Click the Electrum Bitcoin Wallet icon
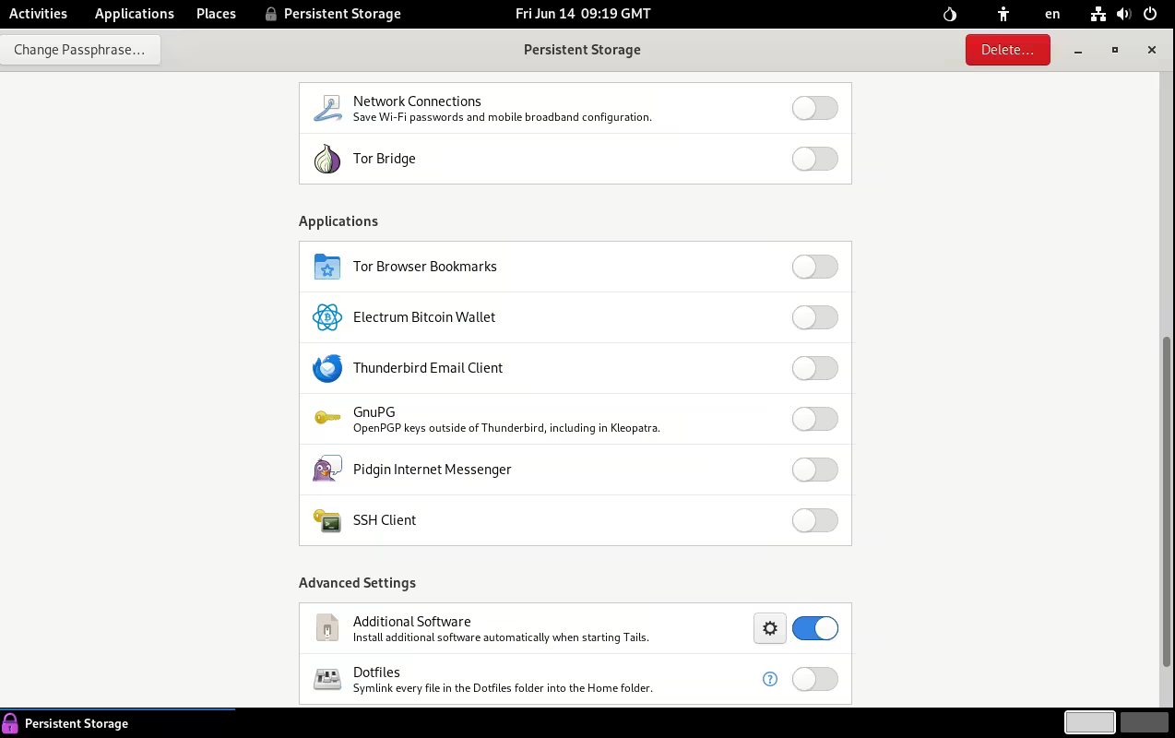Screen dimensions: 1175x738 [326, 317]
